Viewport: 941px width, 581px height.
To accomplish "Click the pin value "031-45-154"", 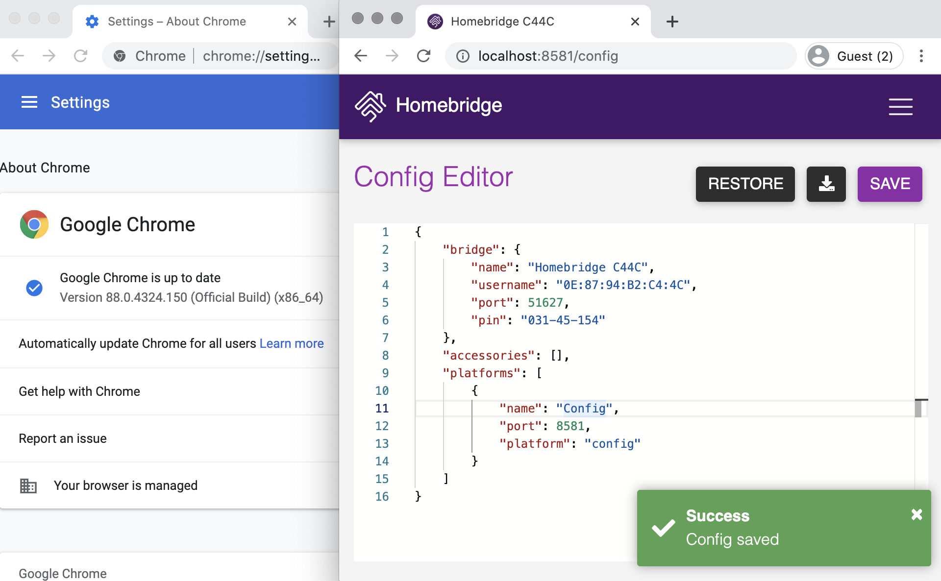I will [x=563, y=320].
